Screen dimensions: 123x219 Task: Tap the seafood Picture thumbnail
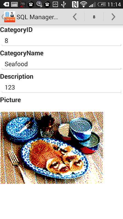tap(52, 148)
